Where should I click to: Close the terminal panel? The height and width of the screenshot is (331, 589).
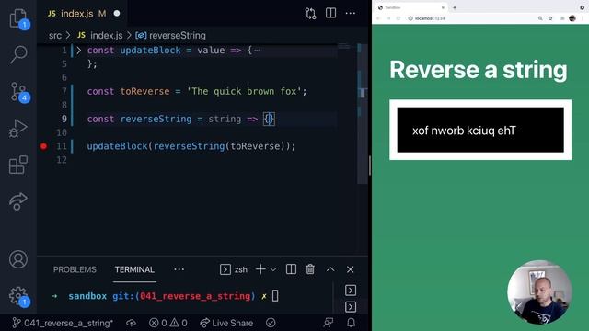click(350, 269)
